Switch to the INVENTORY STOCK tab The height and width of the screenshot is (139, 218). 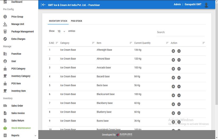coord(58,21)
